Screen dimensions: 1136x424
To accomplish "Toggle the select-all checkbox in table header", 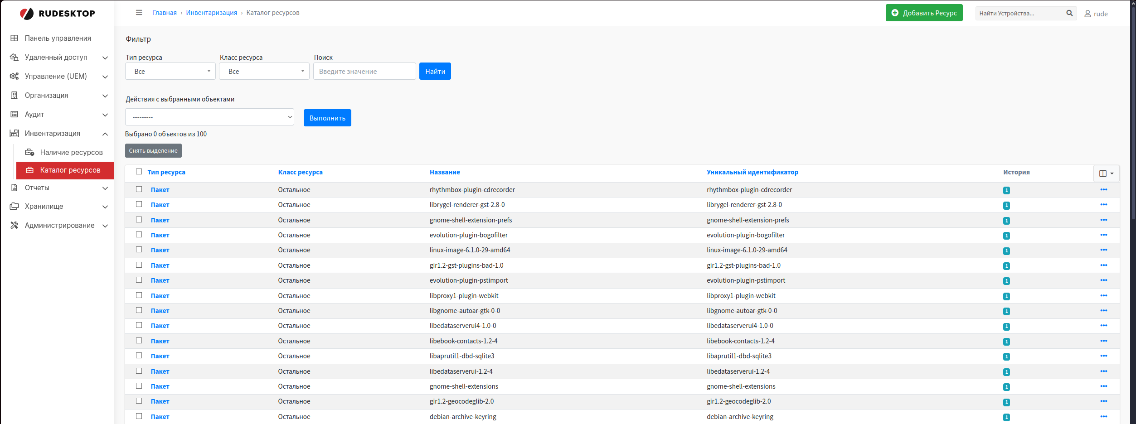I will point(139,171).
